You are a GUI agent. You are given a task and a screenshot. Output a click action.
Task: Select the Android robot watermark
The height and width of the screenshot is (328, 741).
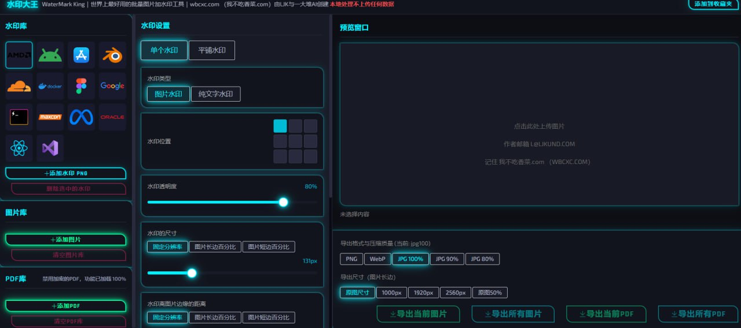click(50, 55)
